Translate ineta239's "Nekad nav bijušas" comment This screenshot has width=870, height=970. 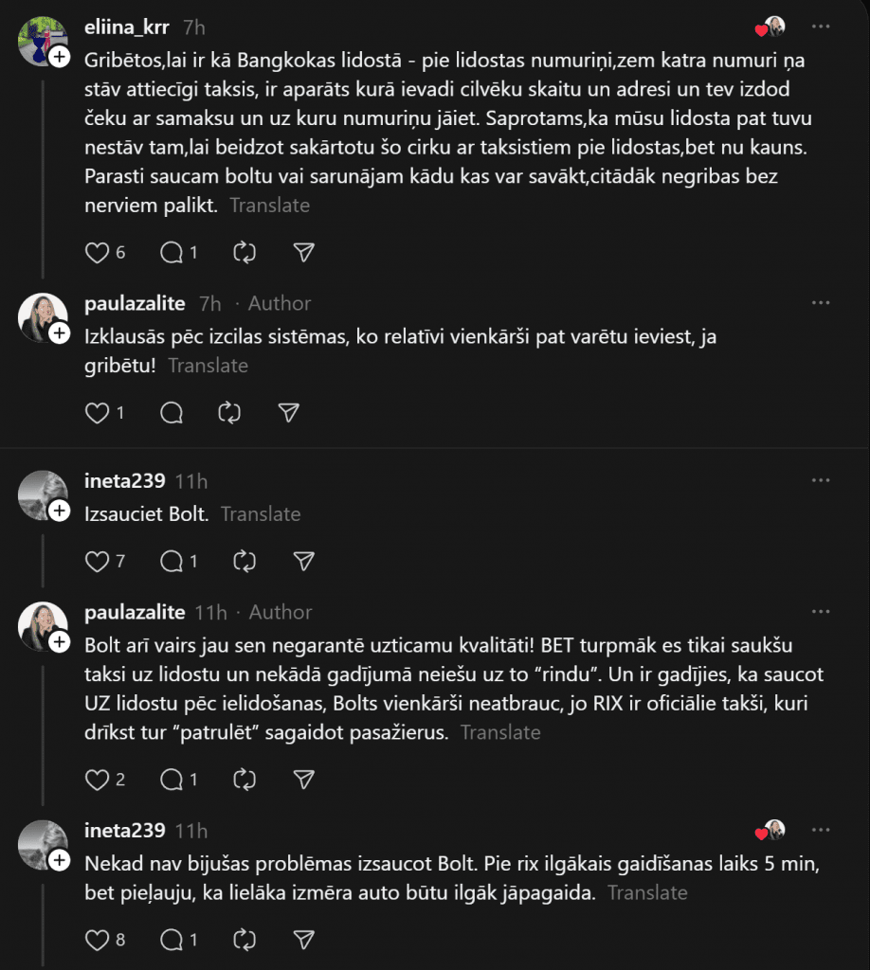pos(647,892)
